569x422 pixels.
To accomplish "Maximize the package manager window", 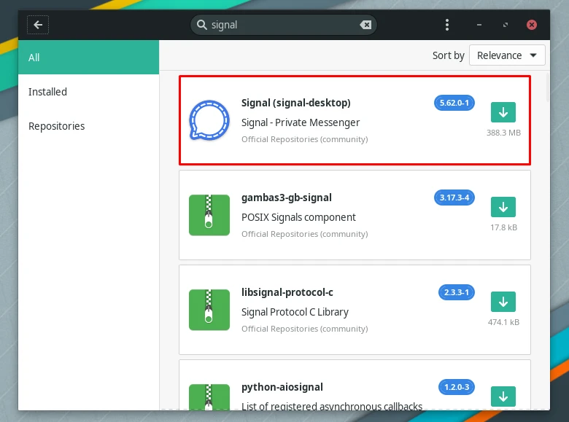I will coord(505,25).
